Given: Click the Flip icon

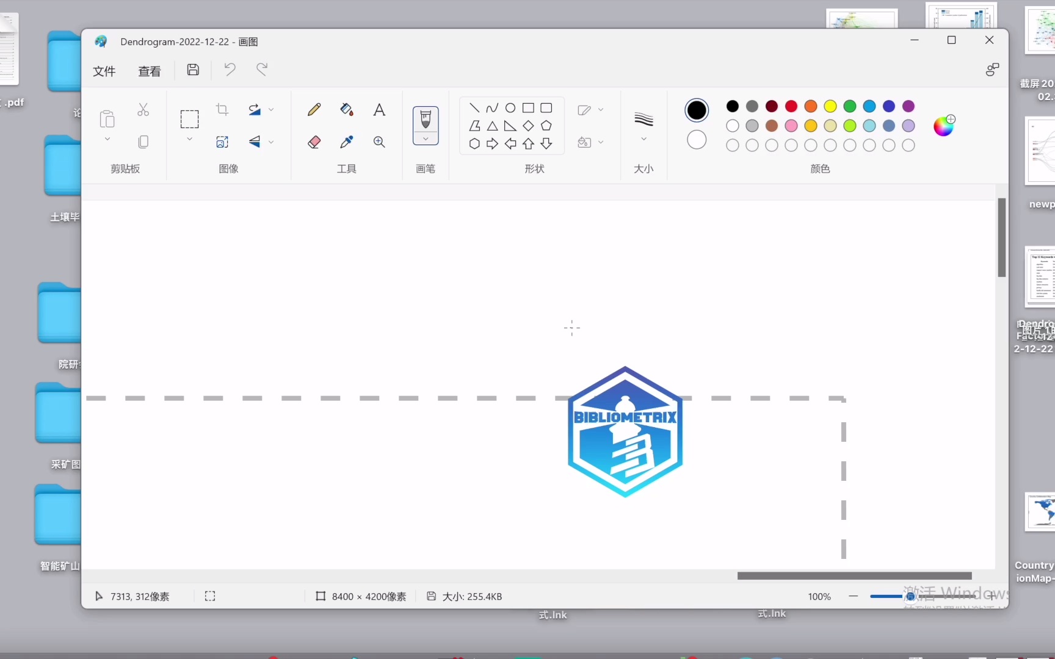Looking at the screenshot, I should pos(255,142).
